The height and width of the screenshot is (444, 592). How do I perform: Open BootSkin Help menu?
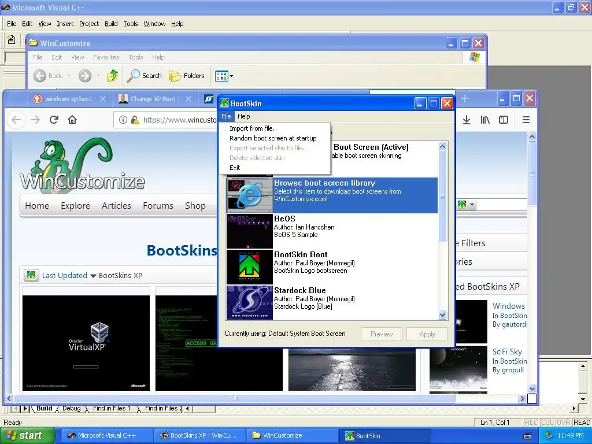point(243,116)
